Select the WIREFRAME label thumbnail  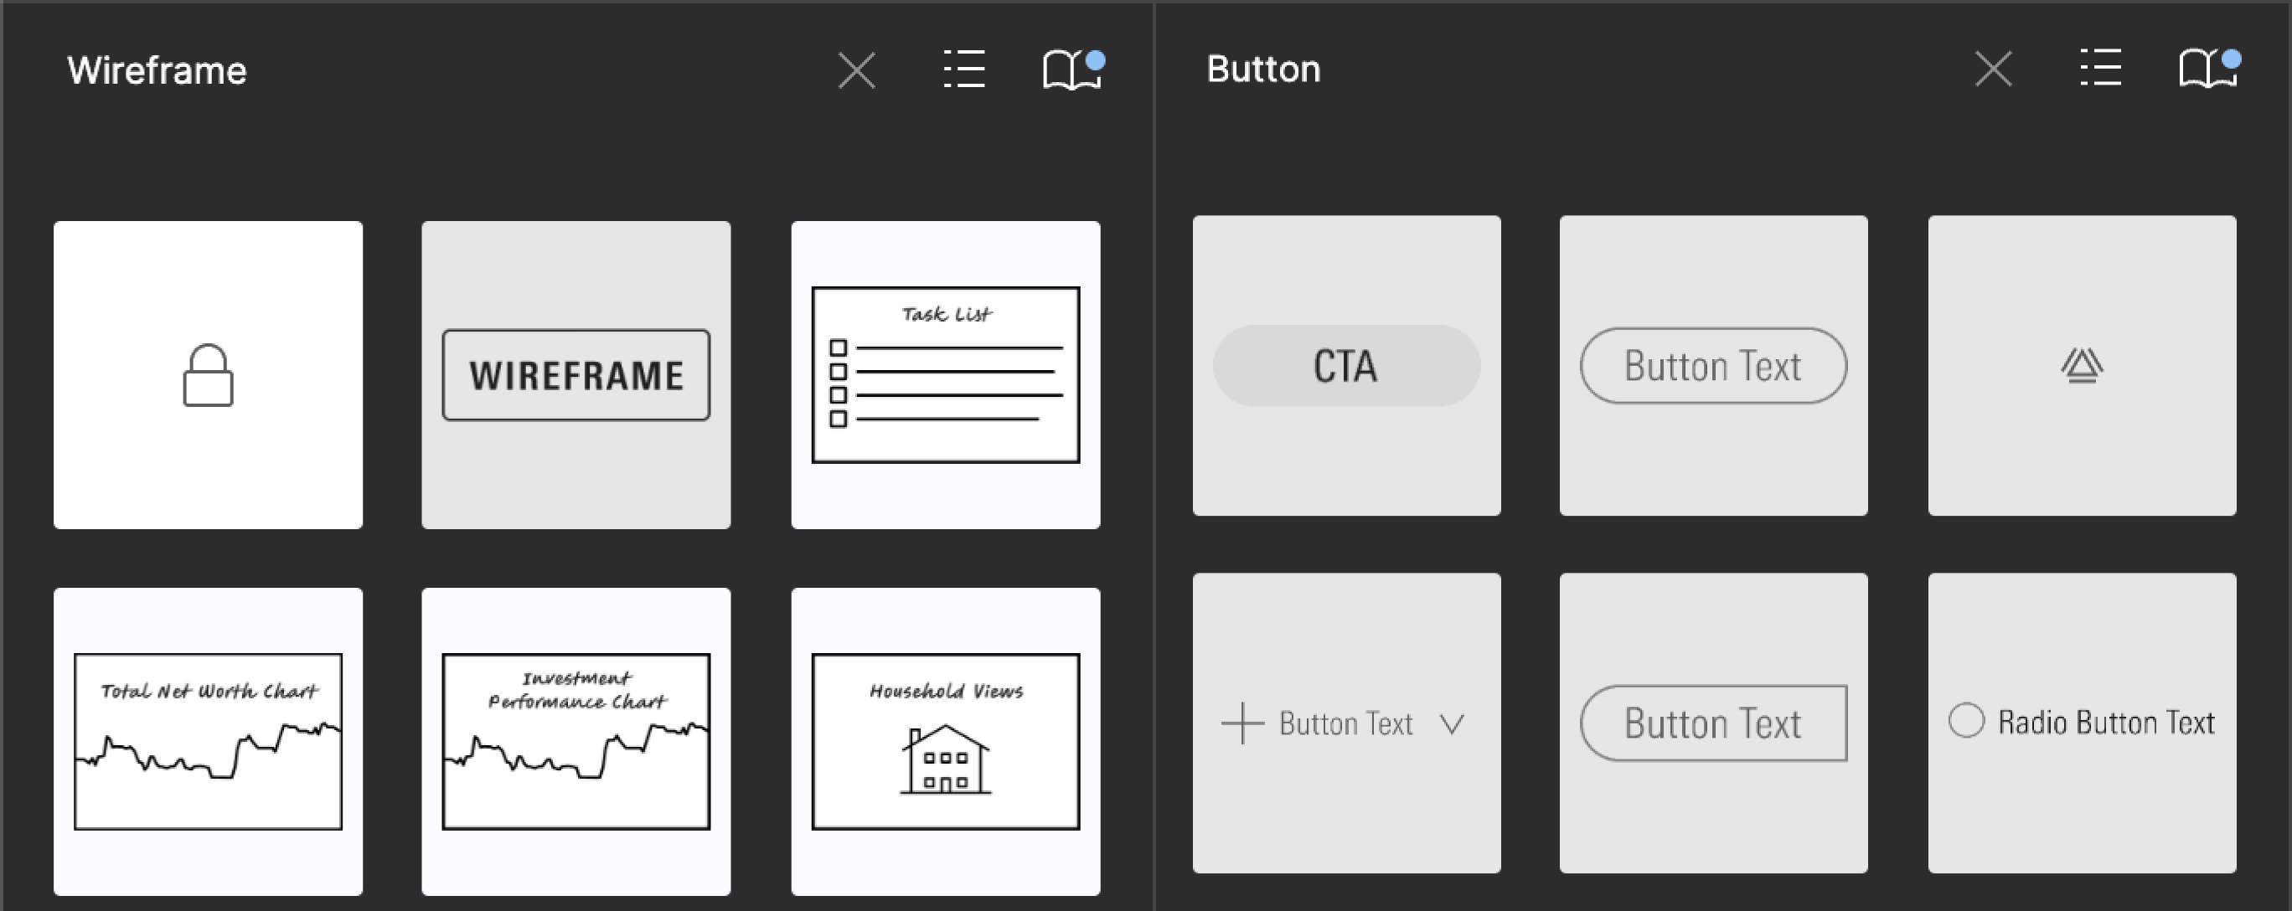coord(576,375)
